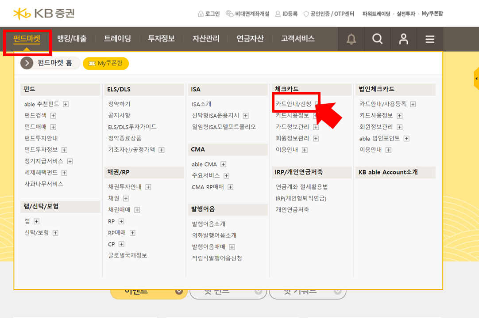479x318 pixels.
Task: Open ID등록 link
Action: [286, 14]
